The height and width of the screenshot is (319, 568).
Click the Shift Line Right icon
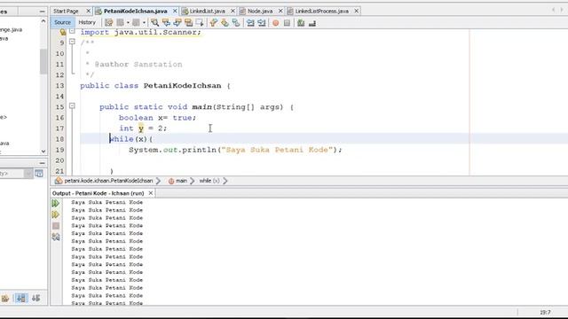click(x=262, y=23)
